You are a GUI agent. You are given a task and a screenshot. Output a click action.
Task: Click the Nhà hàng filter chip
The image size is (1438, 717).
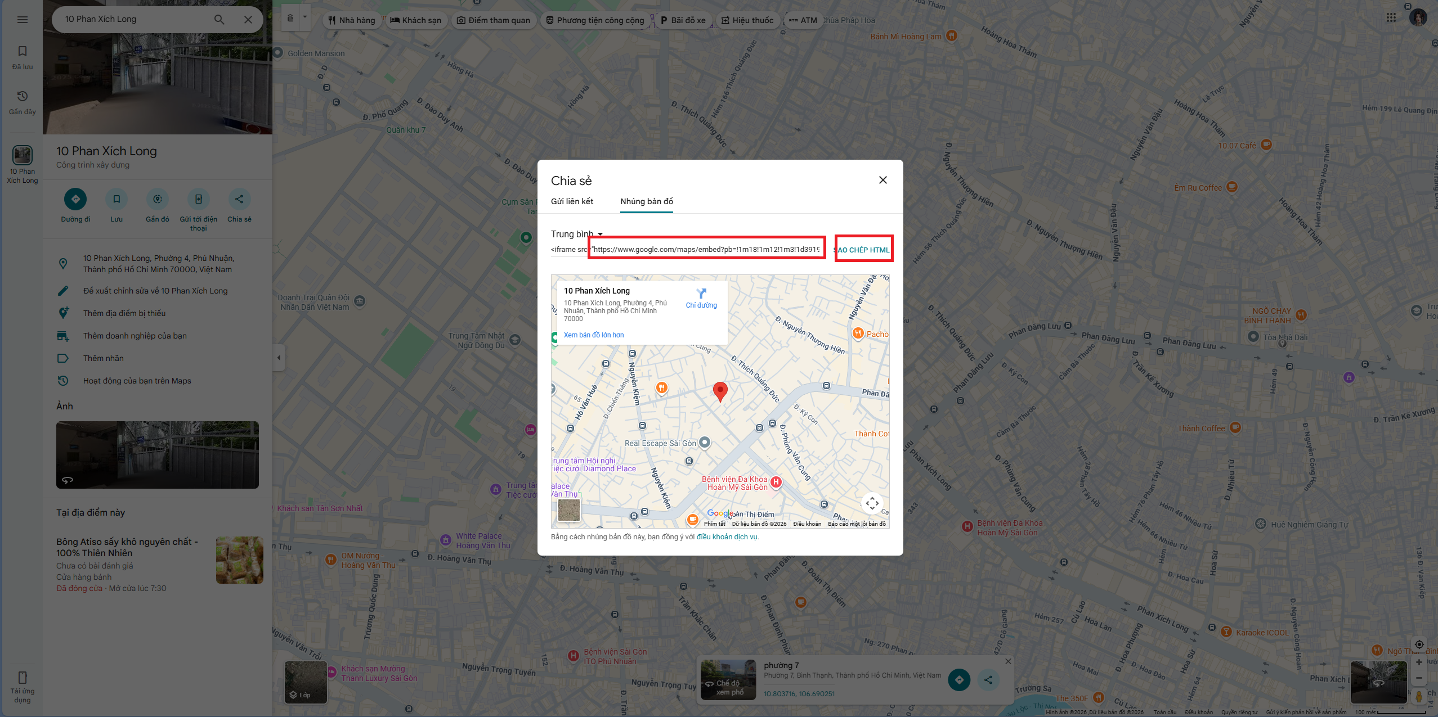(352, 20)
